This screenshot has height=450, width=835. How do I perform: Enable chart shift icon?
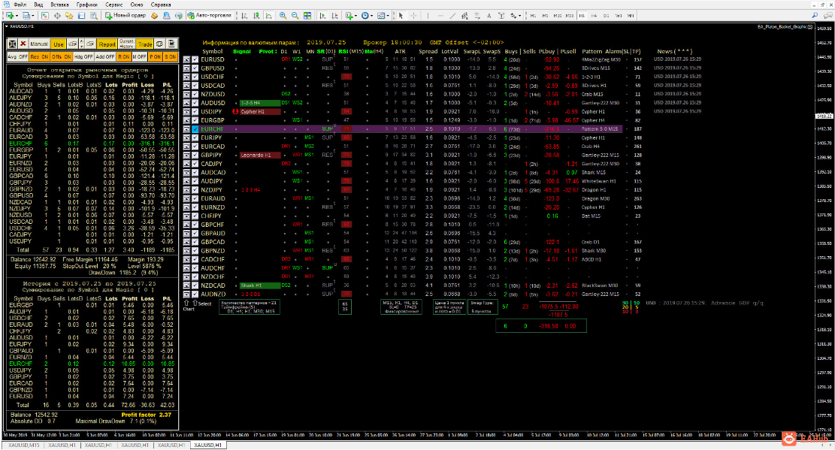point(334,16)
